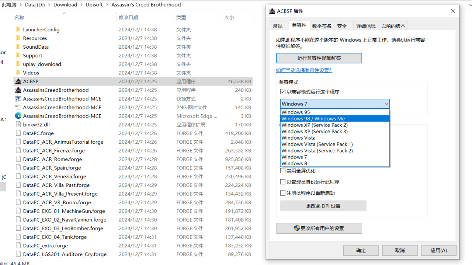The height and width of the screenshot is (265, 472).
Task: Click the DataPC_ACR_Rome.forge file icon
Action: tap(18, 159)
